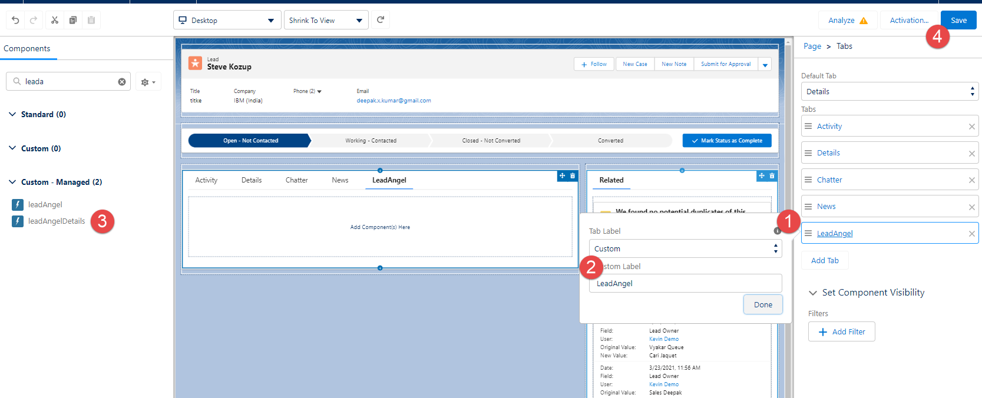This screenshot has height=398, width=982.
Task: Select the Details tab on canvas
Action: [x=252, y=180]
